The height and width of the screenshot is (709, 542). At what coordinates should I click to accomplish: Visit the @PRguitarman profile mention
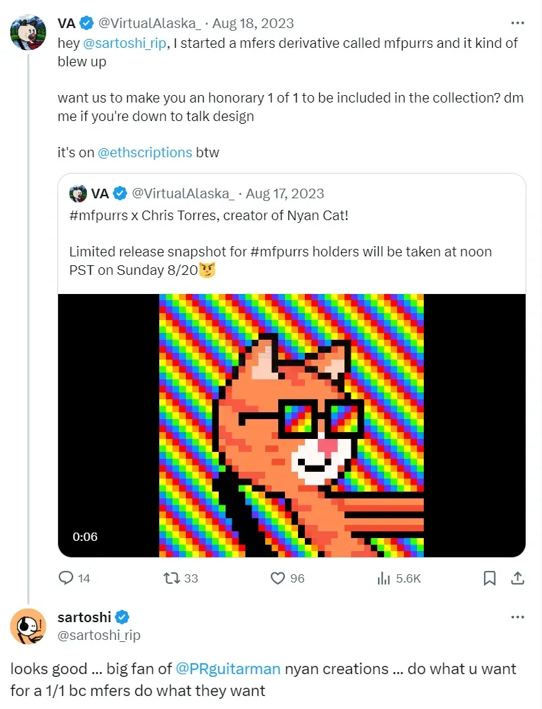click(228, 669)
